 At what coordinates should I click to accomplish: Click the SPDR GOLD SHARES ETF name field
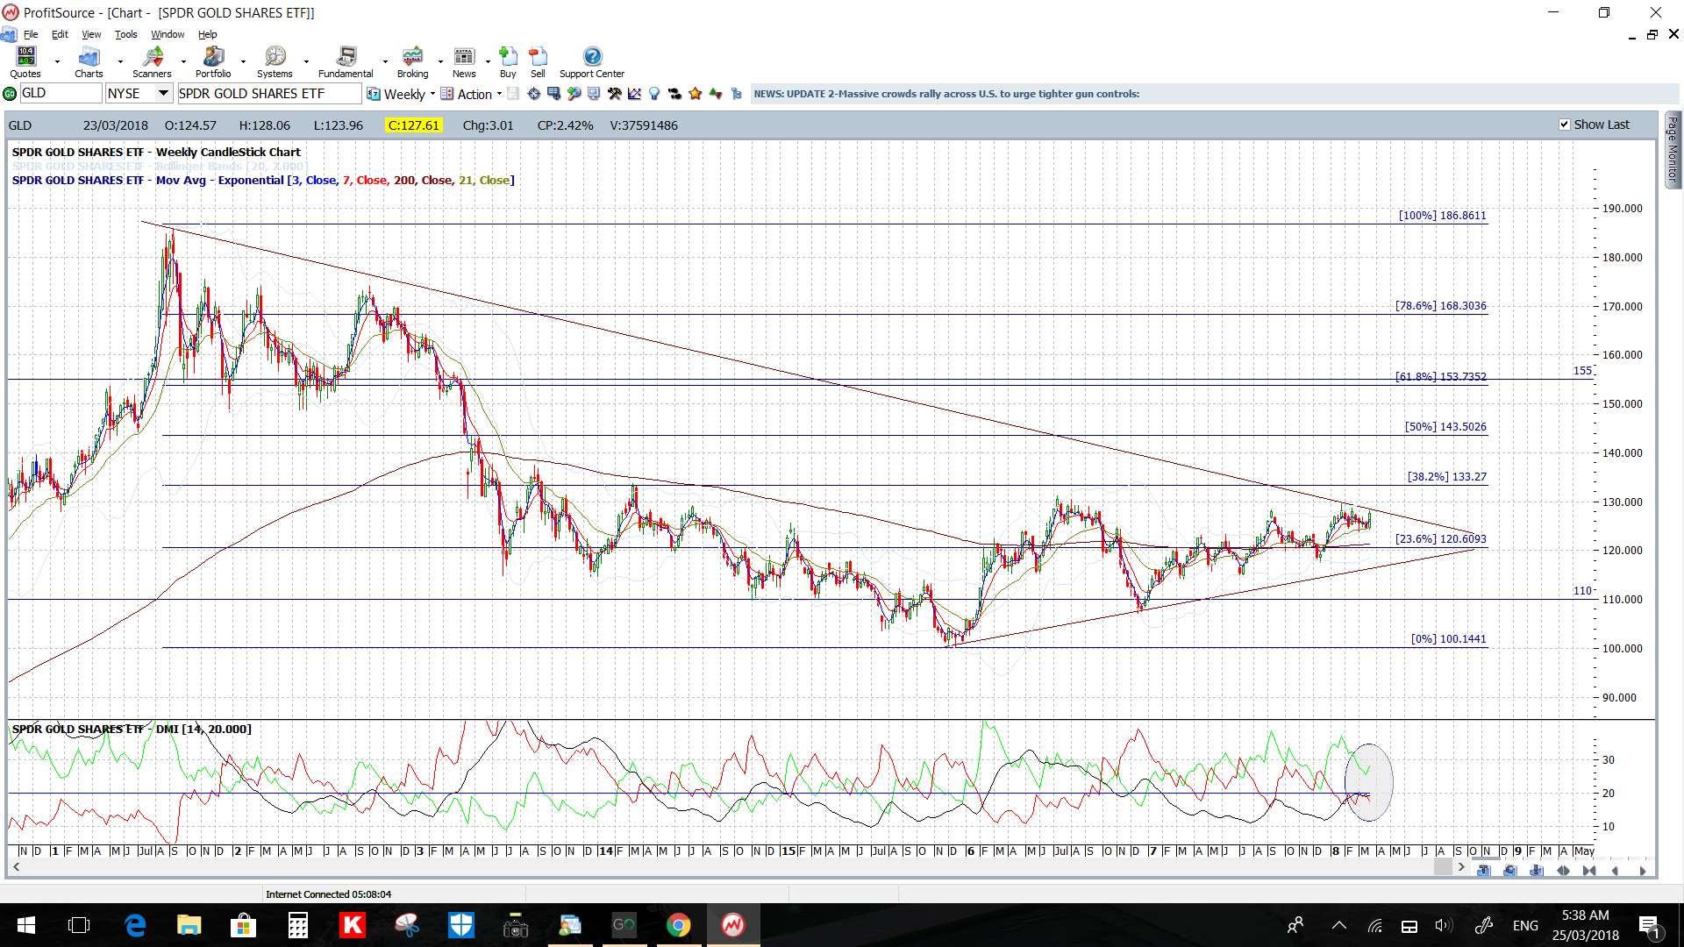click(269, 93)
